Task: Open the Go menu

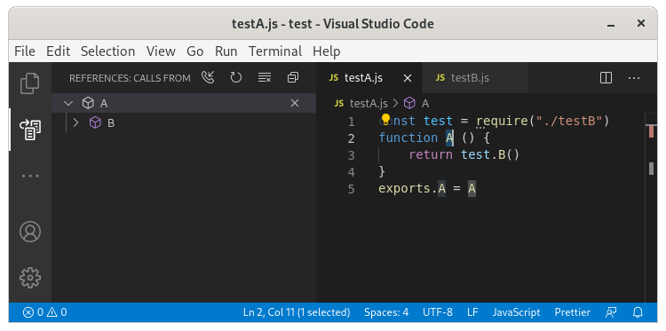Action: point(195,51)
